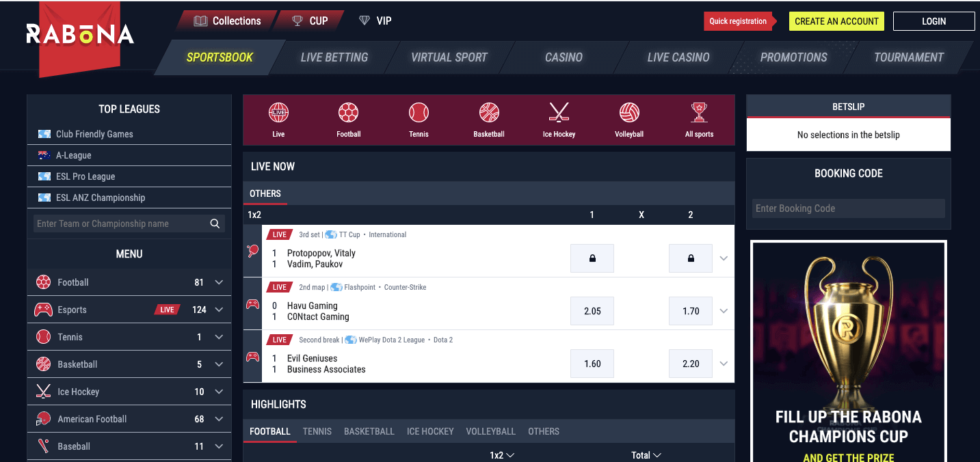980x462 pixels.
Task: Click the Rabona logo
Action: point(80,33)
